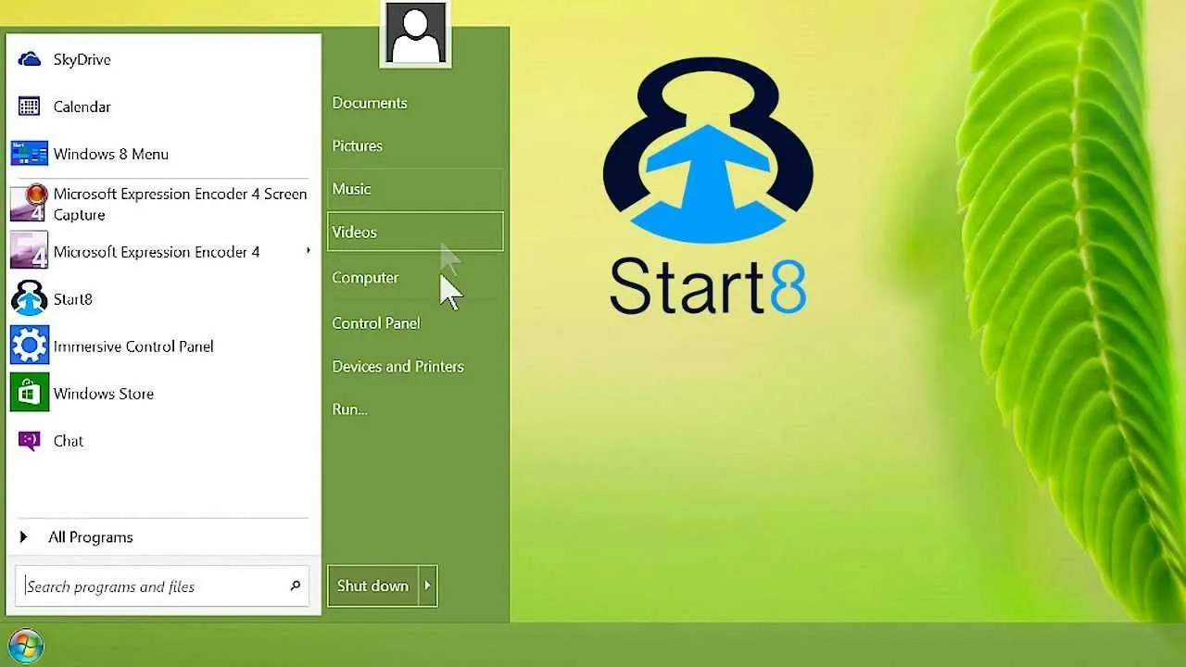
Task: Click the Immersive Control Panel gear icon
Action: (29, 346)
